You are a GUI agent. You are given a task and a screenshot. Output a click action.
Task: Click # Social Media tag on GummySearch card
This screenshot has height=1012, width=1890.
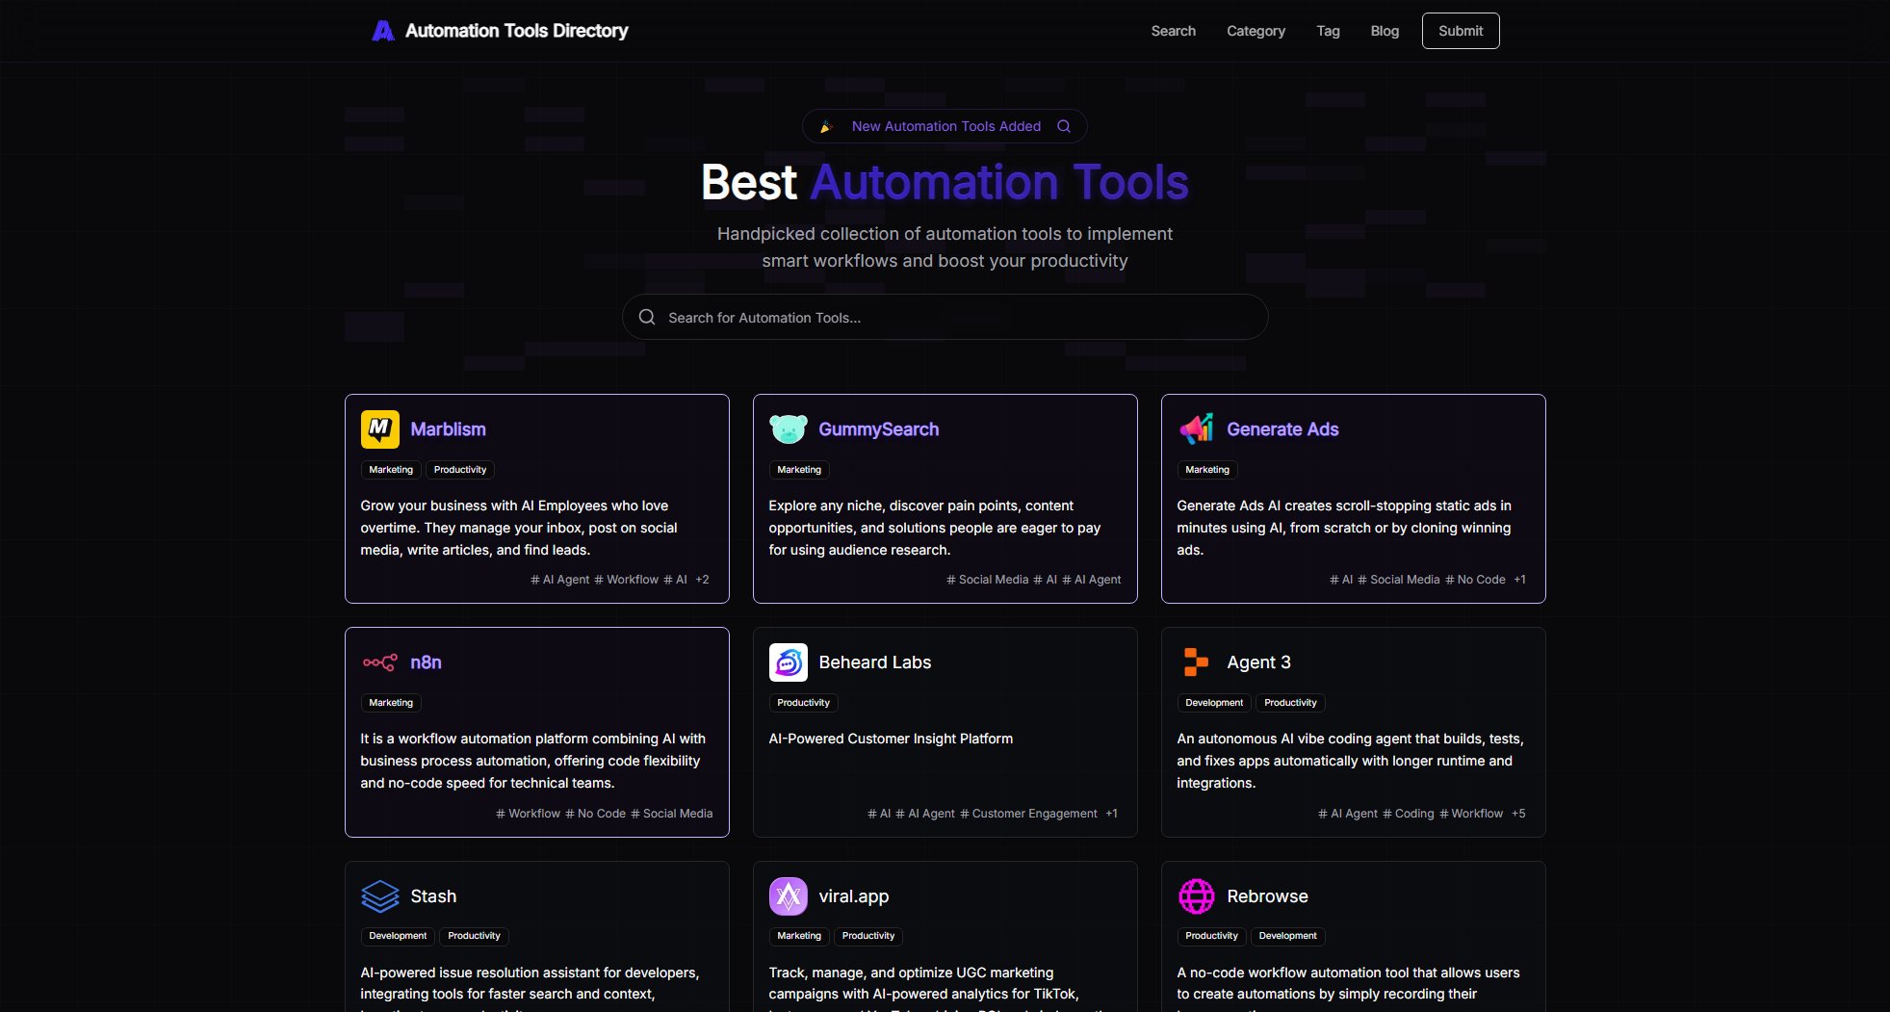click(x=987, y=580)
